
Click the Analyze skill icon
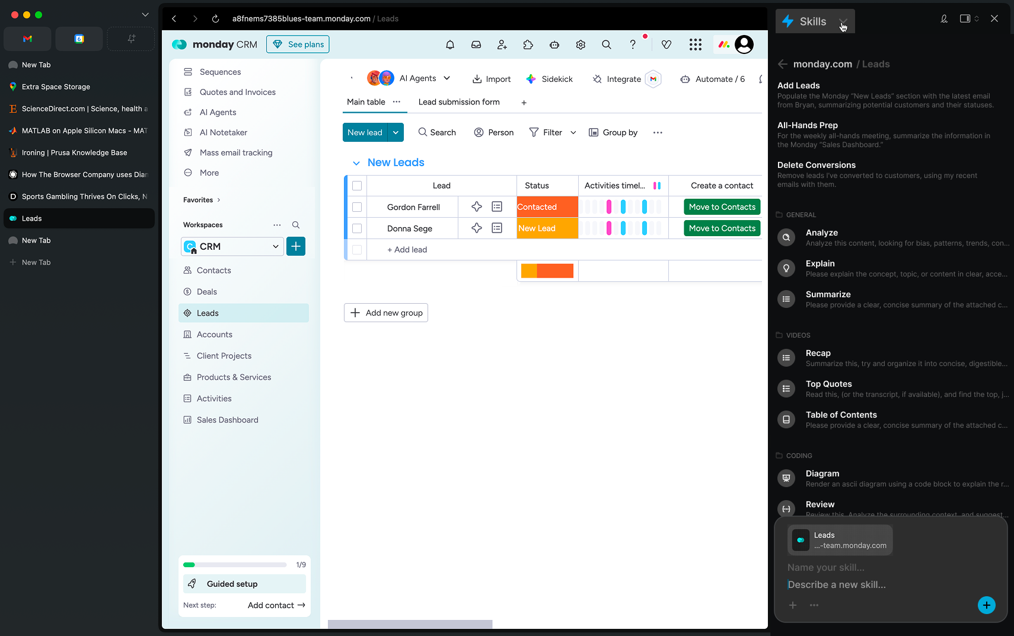[786, 237]
